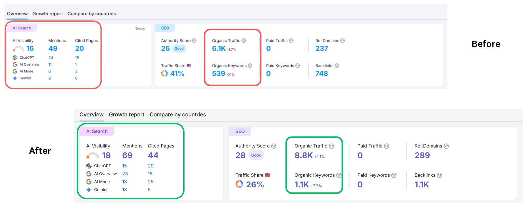The height and width of the screenshot is (203, 523).
Task: Open Backlinks value 748
Action: [322, 74]
